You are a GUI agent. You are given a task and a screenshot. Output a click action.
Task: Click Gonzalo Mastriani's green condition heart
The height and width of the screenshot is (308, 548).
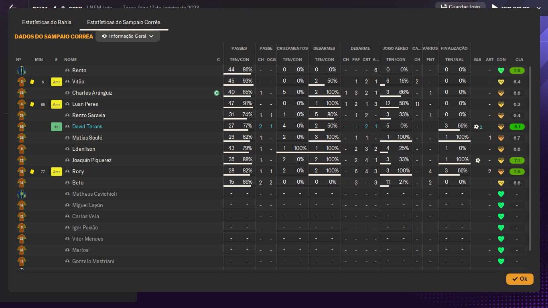click(501, 261)
